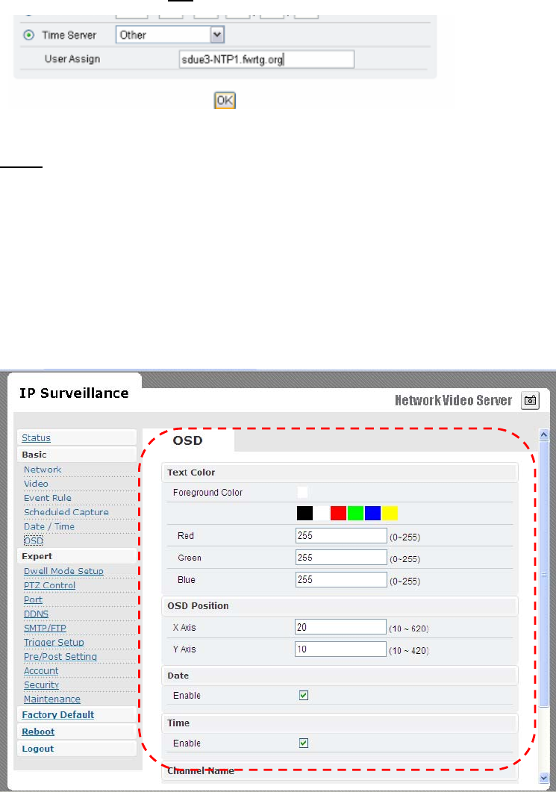Click the User Assign NTP address field

pos(266,59)
